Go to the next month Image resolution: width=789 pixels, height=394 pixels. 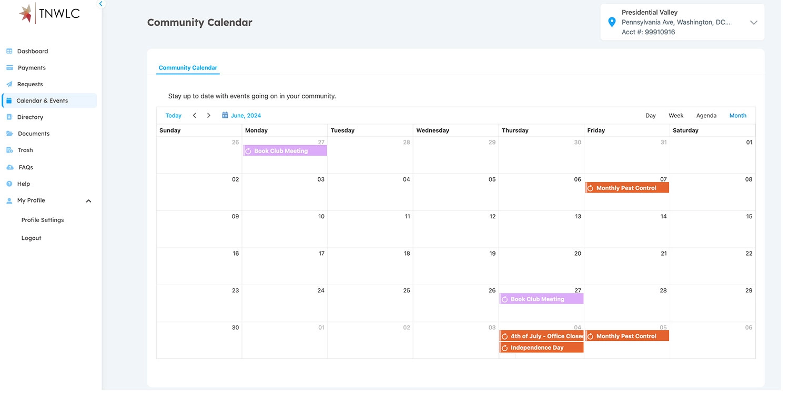(209, 116)
